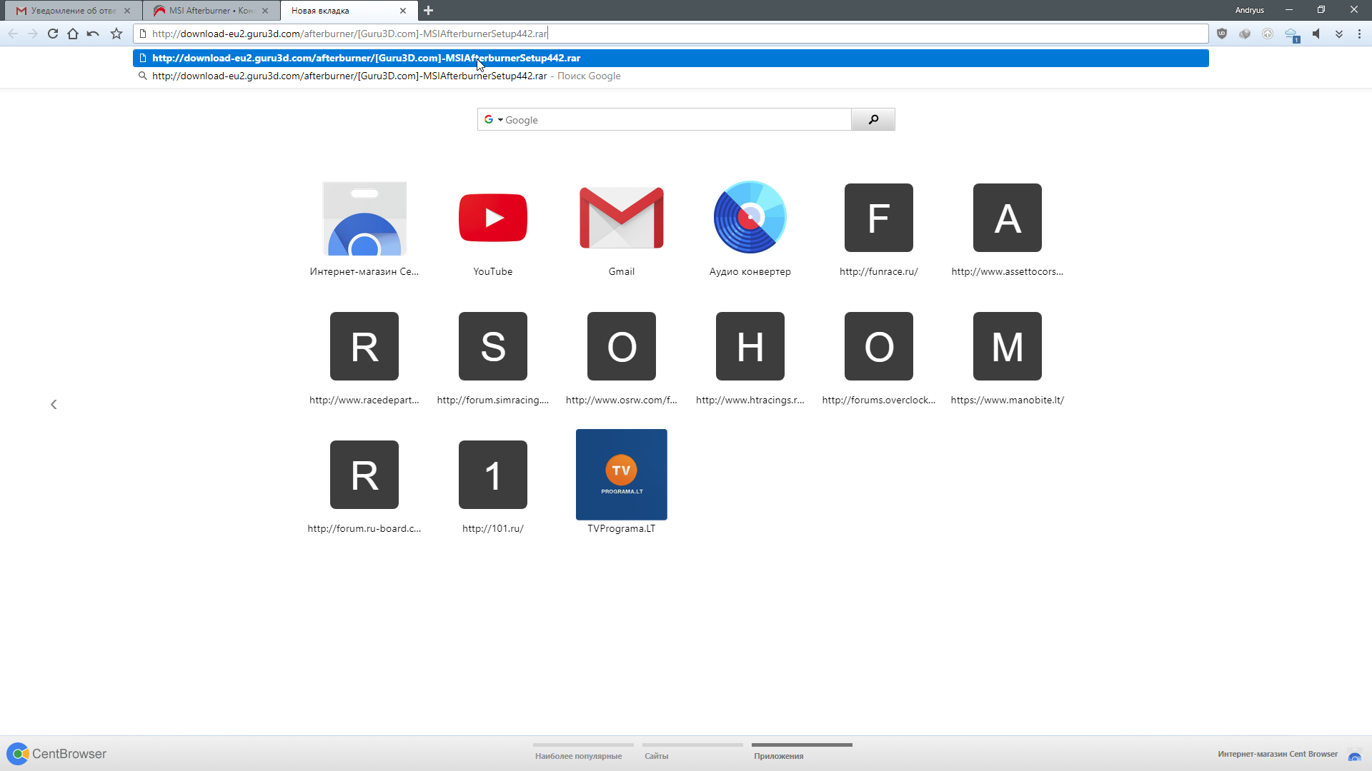Select the highlighted guru3d URL suggestion

366,59
